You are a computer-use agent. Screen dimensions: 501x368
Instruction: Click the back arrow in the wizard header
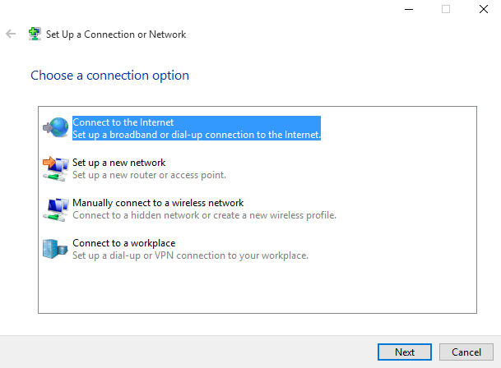click(11, 34)
